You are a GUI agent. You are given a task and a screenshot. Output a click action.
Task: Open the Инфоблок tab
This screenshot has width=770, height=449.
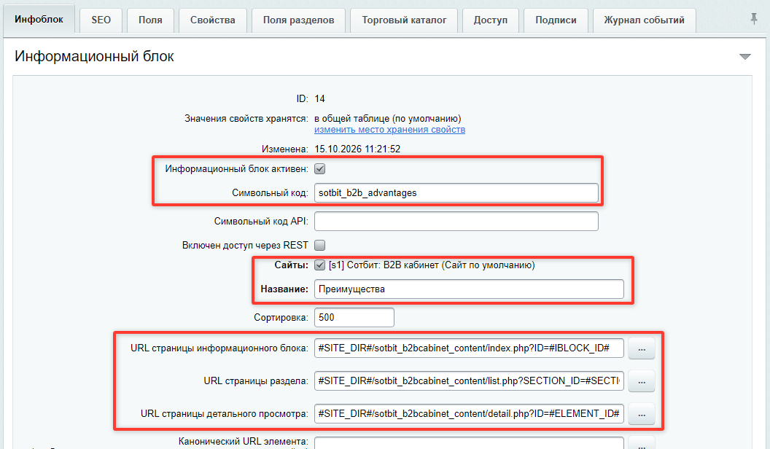[x=39, y=20]
